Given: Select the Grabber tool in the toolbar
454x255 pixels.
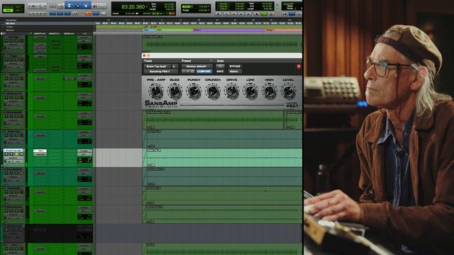Looking at the screenshot, I should [86, 6].
